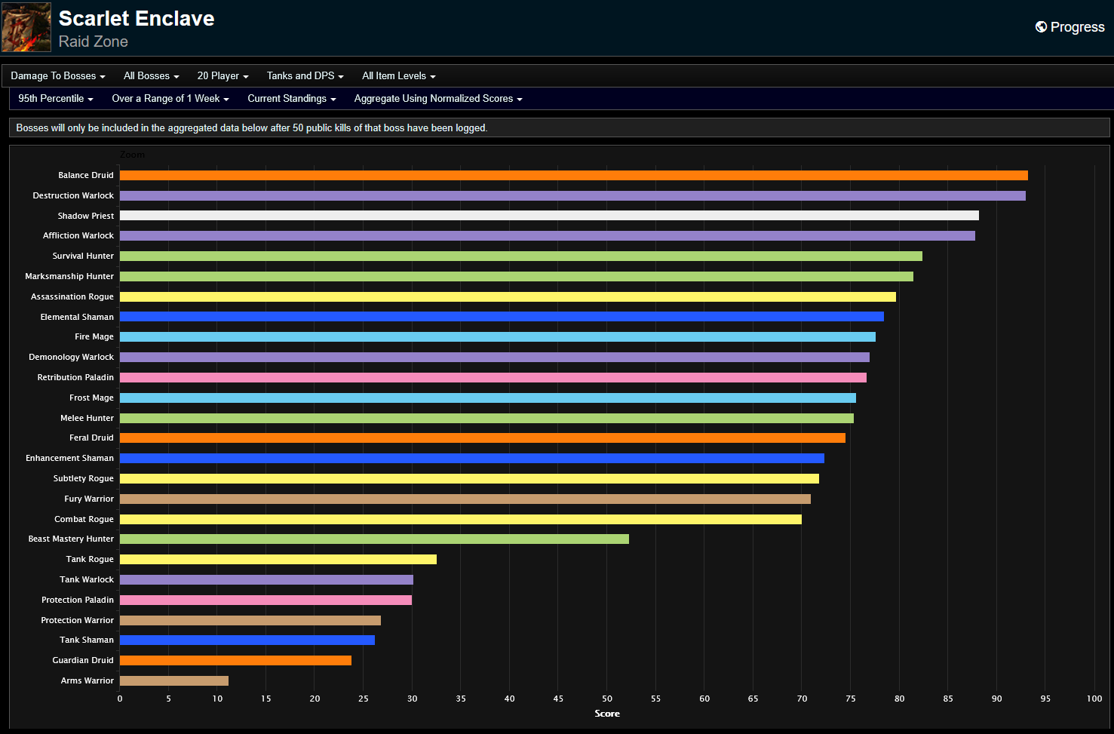
Task: Click the Arms Warrior label
Action: pos(87,680)
